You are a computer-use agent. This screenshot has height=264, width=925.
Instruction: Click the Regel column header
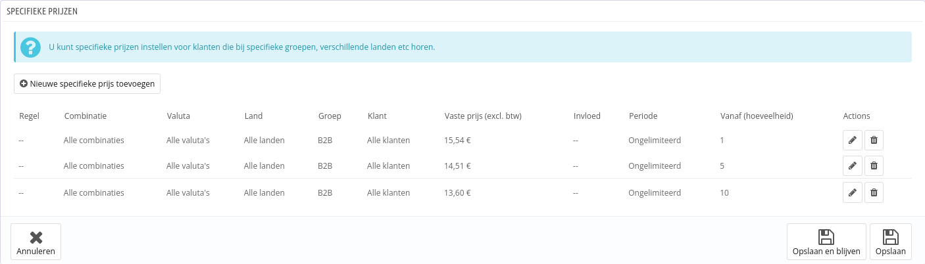click(x=30, y=116)
